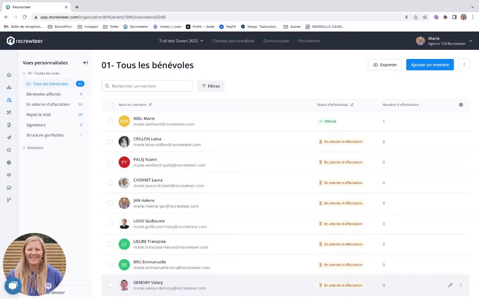Bookmark the page with the star icon
This screenshot has height=299, width=479.
pos(425,17)
